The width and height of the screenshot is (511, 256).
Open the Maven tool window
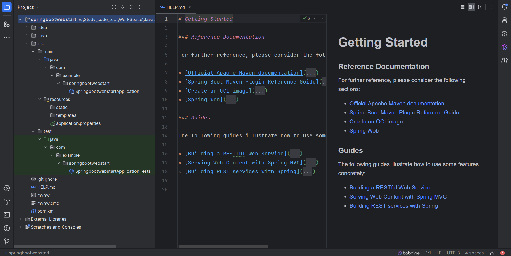coord(504,60)
